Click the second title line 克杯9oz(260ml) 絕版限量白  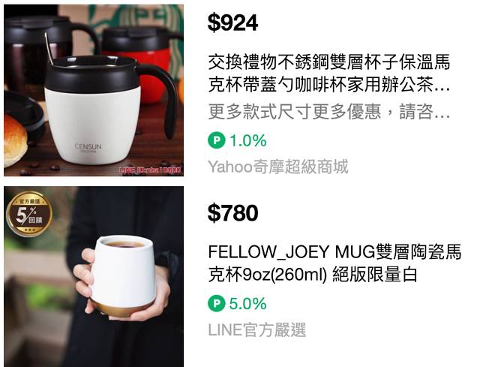313,274
